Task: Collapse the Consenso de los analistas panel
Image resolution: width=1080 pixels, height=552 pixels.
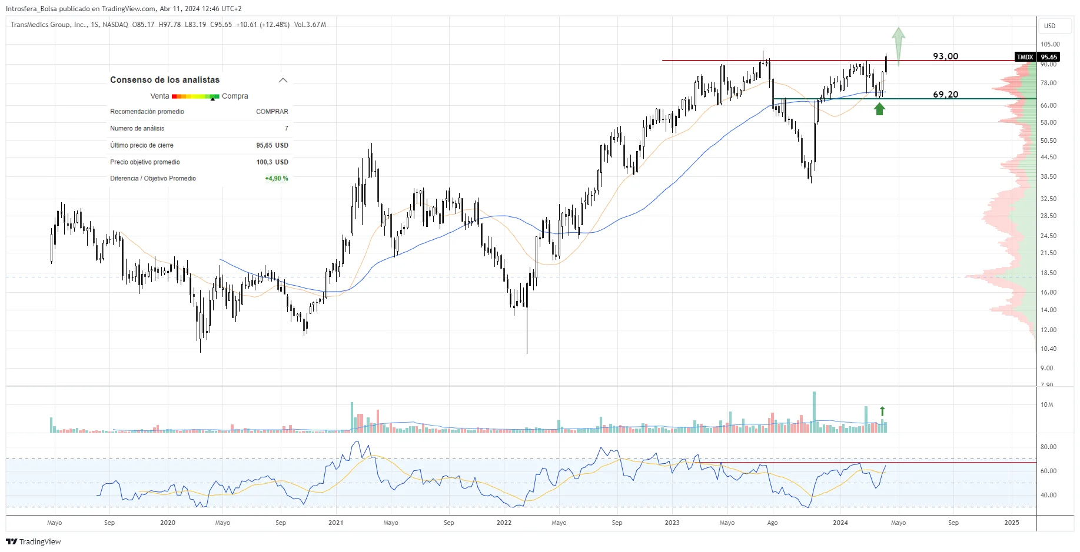Action: [283, 80]
